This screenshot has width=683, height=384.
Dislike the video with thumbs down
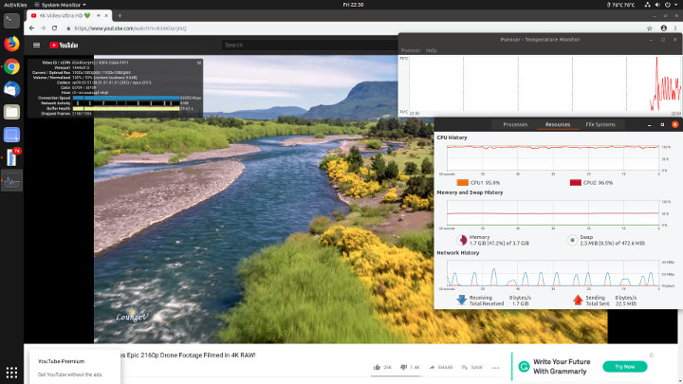tap(404, 367)
